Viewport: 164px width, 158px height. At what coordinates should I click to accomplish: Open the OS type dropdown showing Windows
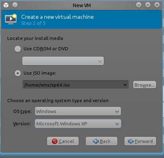click(x=78, y=111)
